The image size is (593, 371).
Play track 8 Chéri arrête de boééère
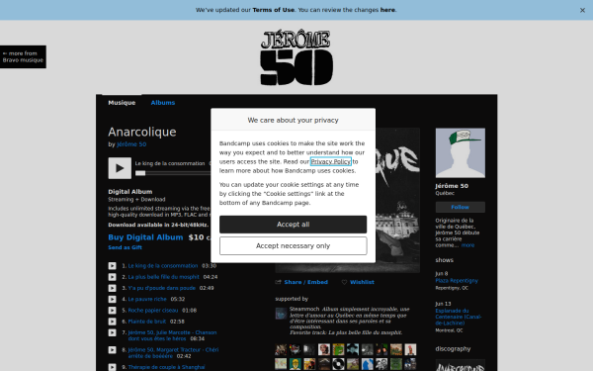point(113,350)
